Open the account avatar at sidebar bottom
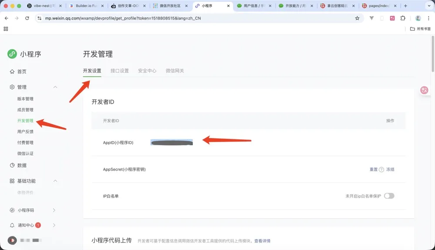This screenshot has height=250, width=435. (x=12, y=240)
